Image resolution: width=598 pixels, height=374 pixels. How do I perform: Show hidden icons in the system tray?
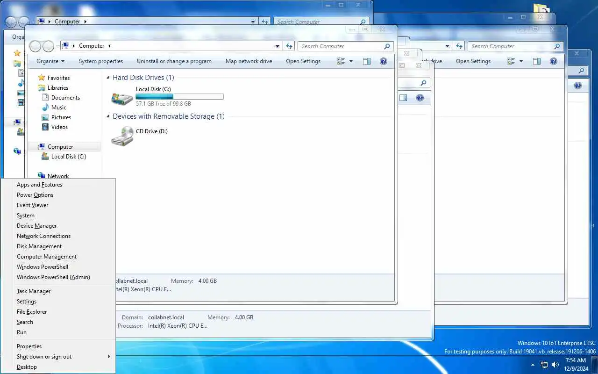pos(533,365)
